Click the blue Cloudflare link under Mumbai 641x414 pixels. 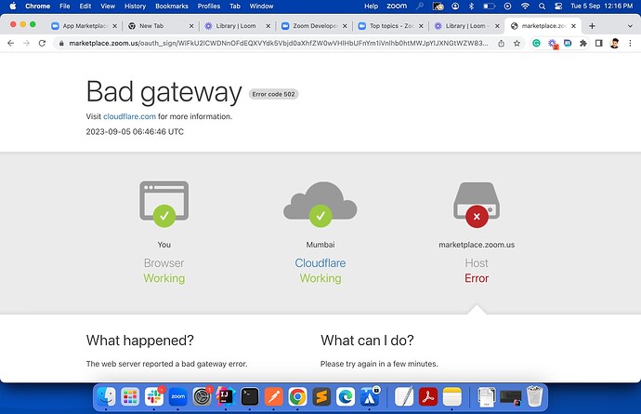(320, 263)
